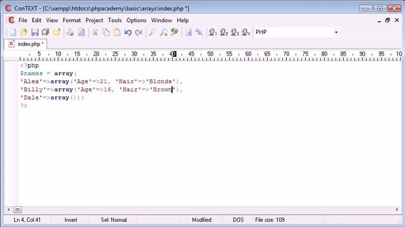
Task: Run user command 1 icon
Action: click(x=213, y=32)
